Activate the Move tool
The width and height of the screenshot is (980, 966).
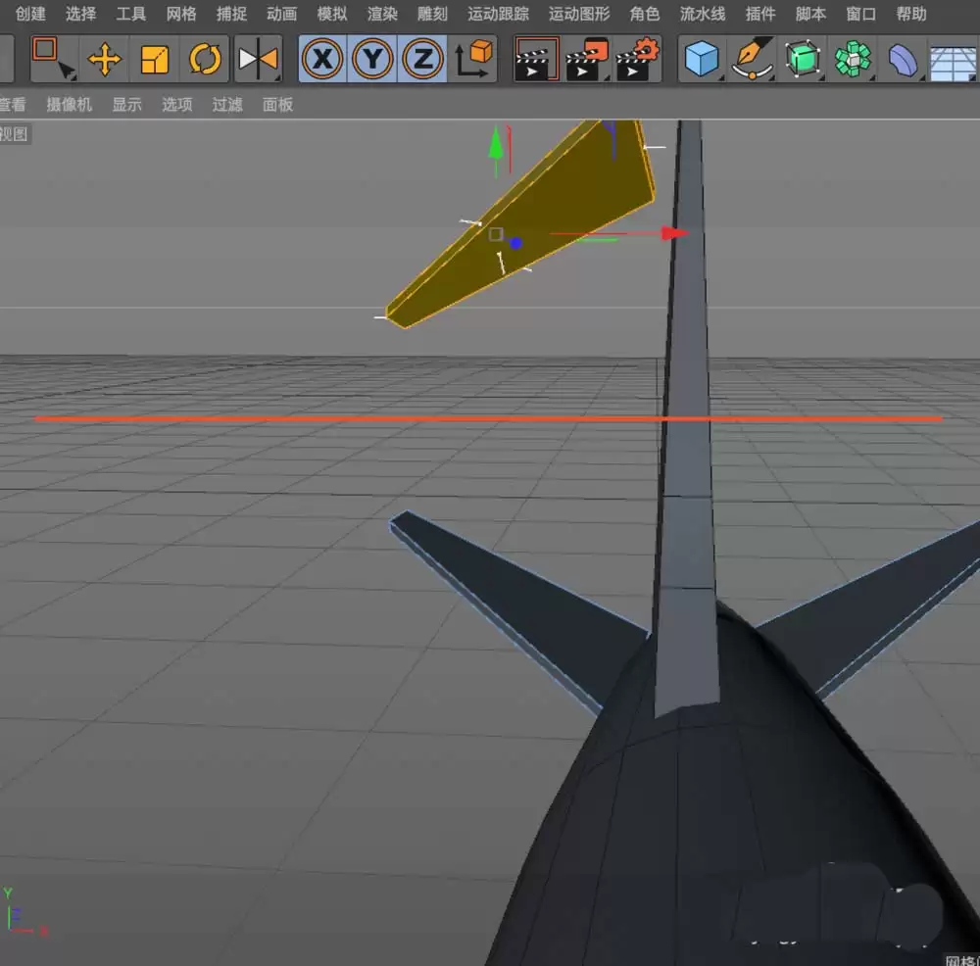tap(105, 59)
